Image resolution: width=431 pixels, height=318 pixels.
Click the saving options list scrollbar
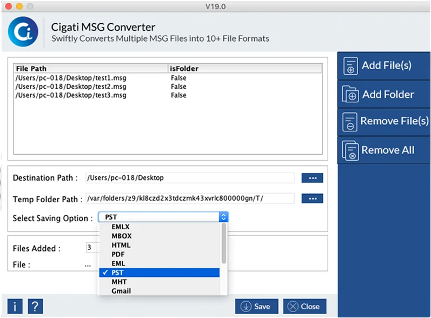(x=224, y=243)
